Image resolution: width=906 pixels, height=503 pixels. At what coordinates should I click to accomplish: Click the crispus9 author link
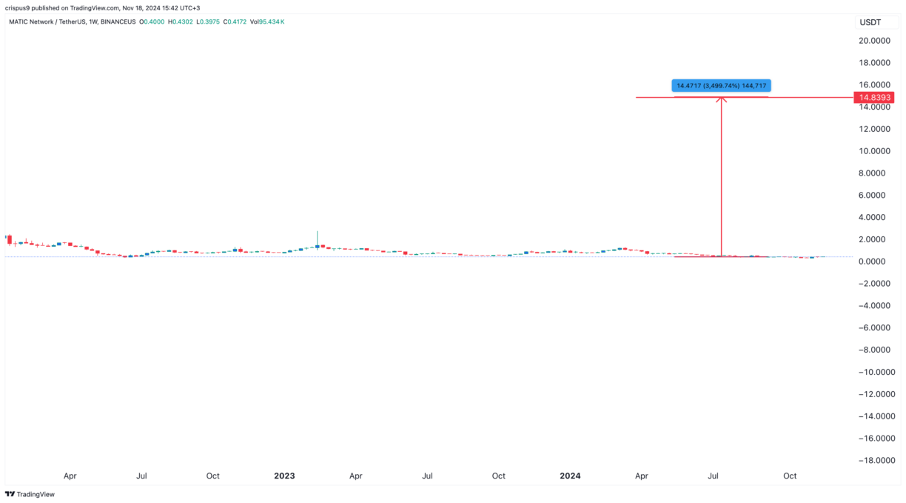[x=18, y=7]
